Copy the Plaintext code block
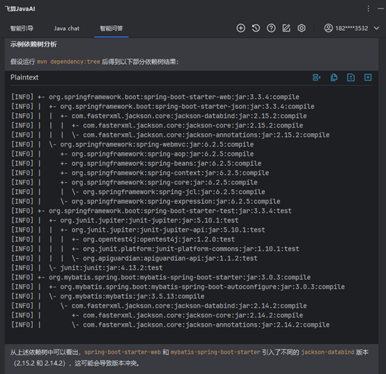The image size is (386, 374). coord(334,77)
